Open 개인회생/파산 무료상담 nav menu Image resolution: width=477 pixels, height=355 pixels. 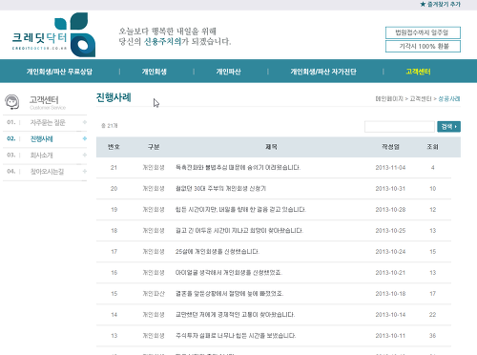59,72
